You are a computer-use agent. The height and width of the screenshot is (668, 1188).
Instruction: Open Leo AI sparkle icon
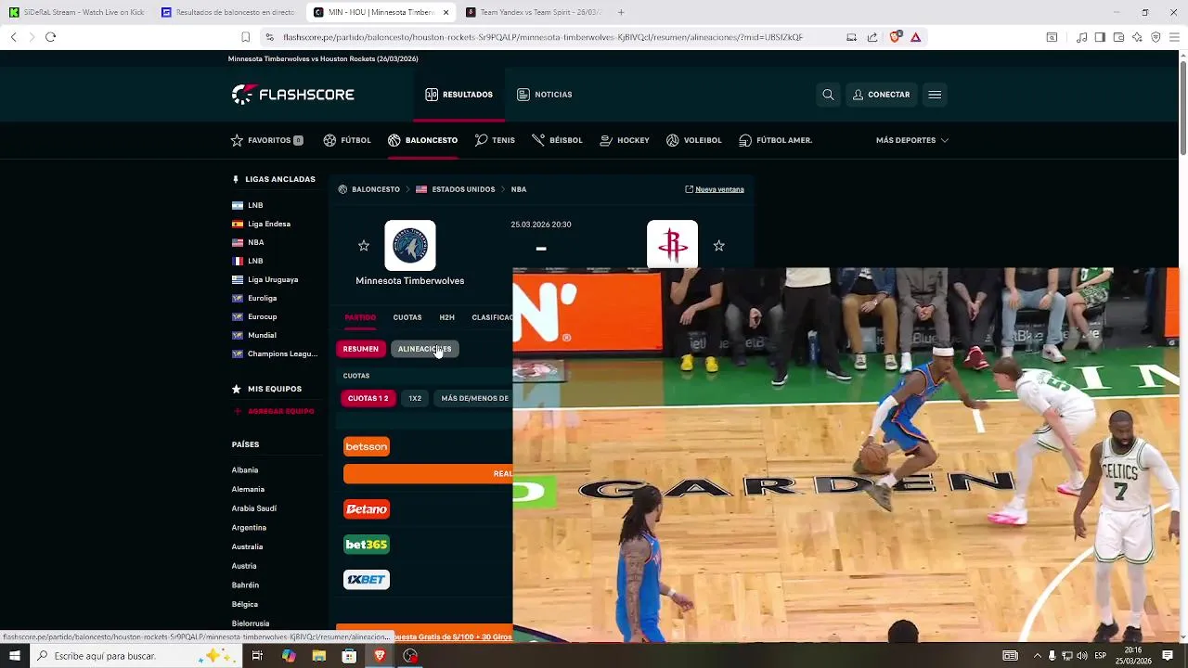pyautogui.click(x=1137, y=37)
